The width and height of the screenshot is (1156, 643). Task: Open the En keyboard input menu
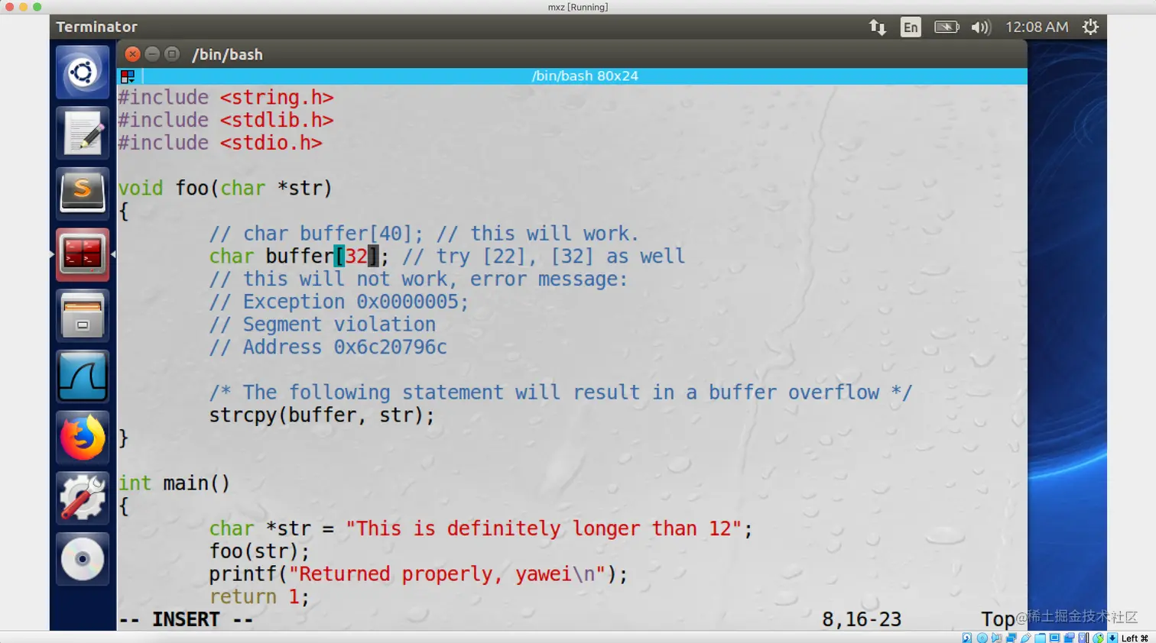point(911,27)
